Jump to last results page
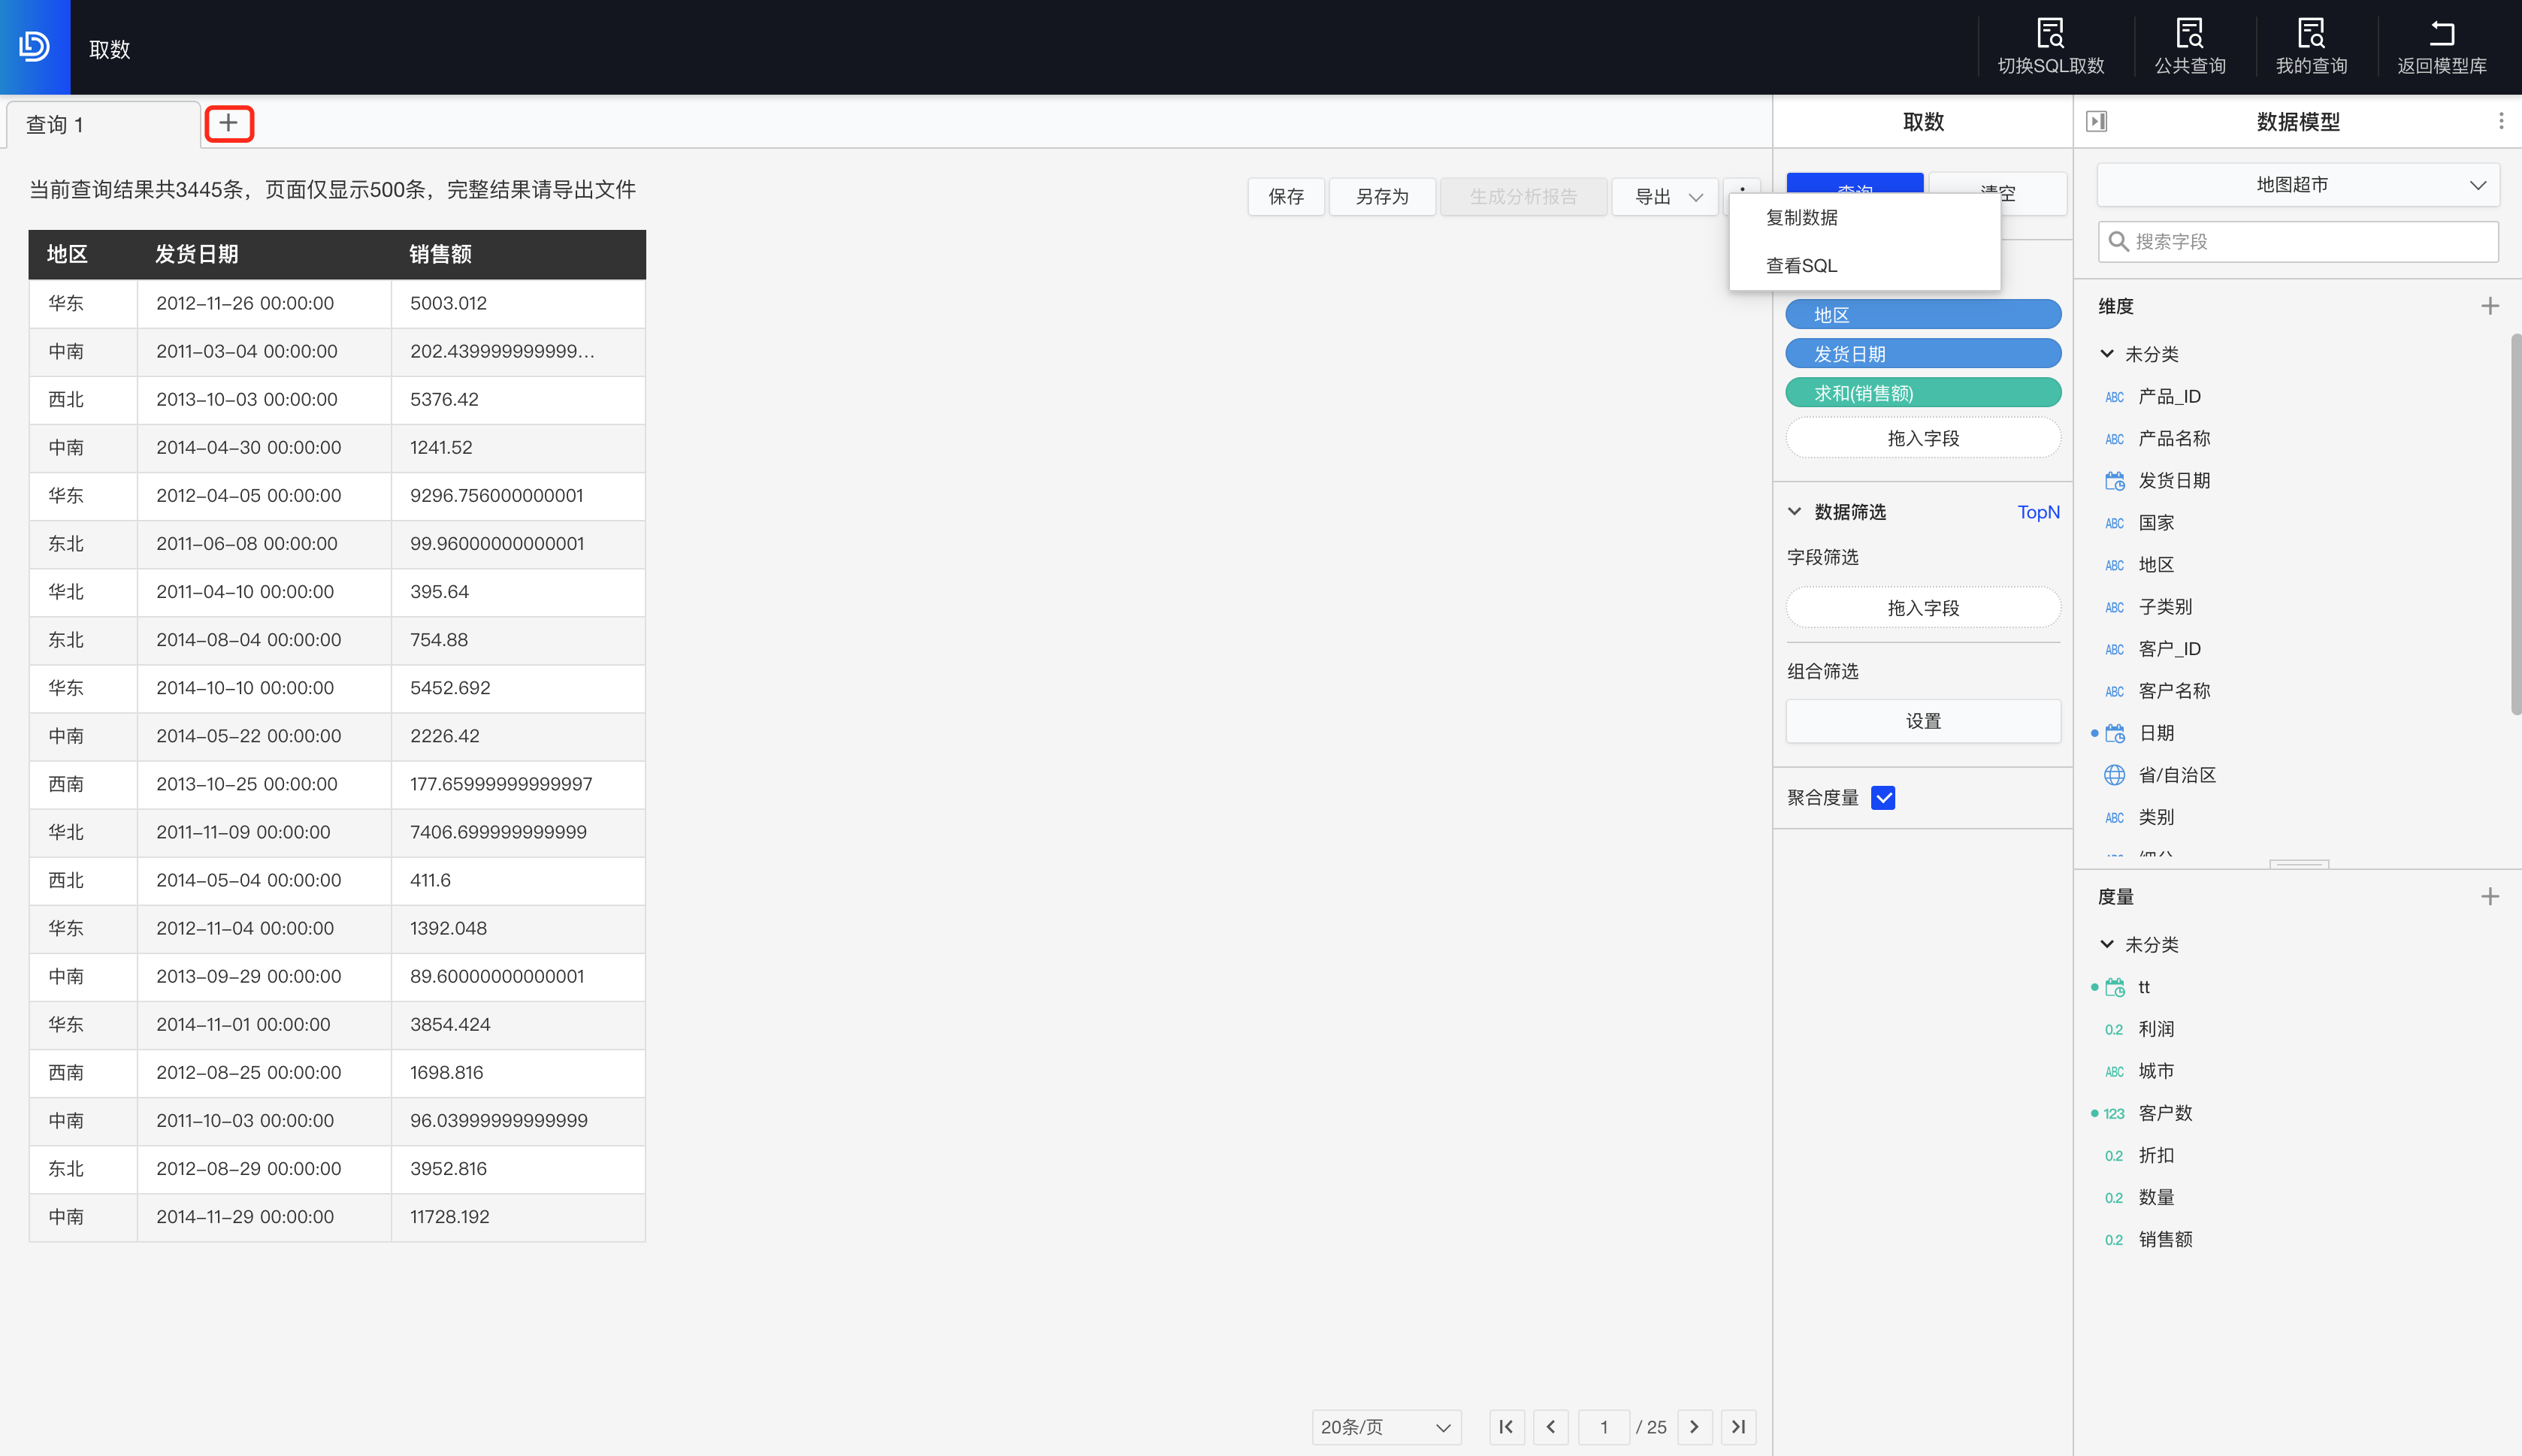 coord(1738,1427)
